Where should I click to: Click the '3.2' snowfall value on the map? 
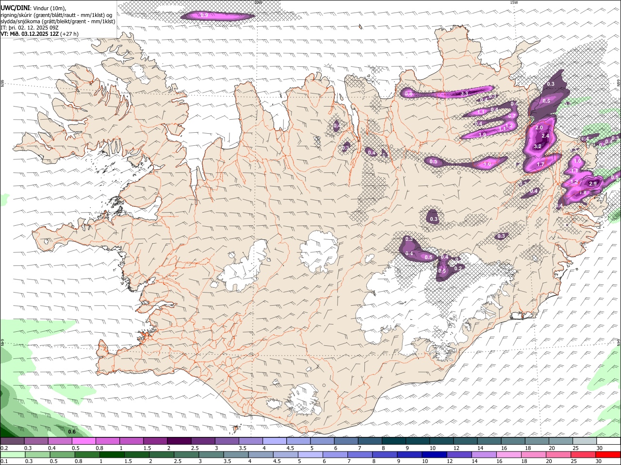(x=538, y=146)
